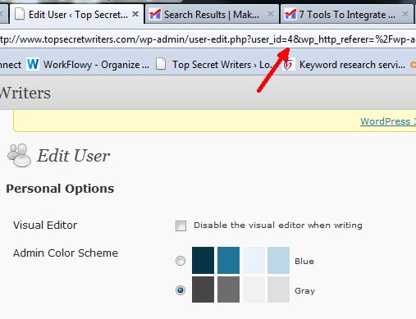Image resolution: width=416 pixels, height=319 pixels.
Task: Click the medium gray swatch in Gray scheme
Action: click(228, 289)
